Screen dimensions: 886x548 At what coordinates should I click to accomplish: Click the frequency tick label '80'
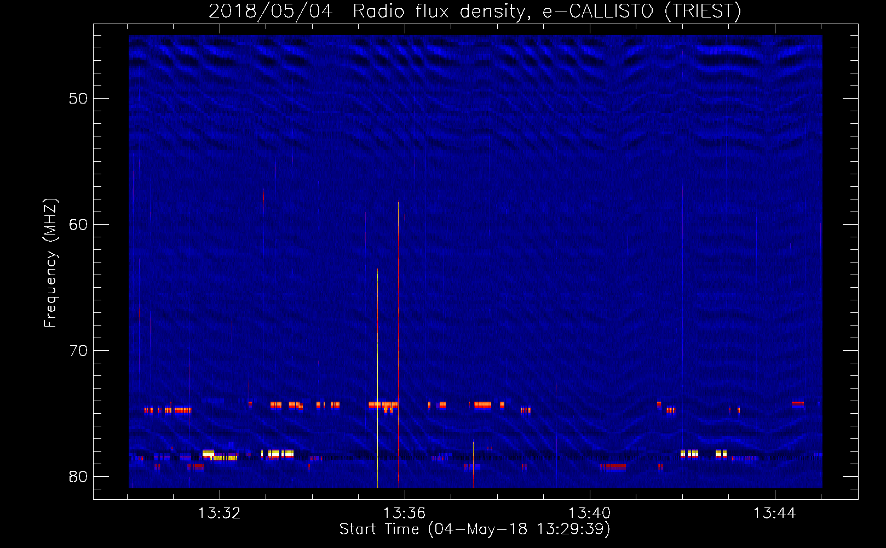pos(78,477)
